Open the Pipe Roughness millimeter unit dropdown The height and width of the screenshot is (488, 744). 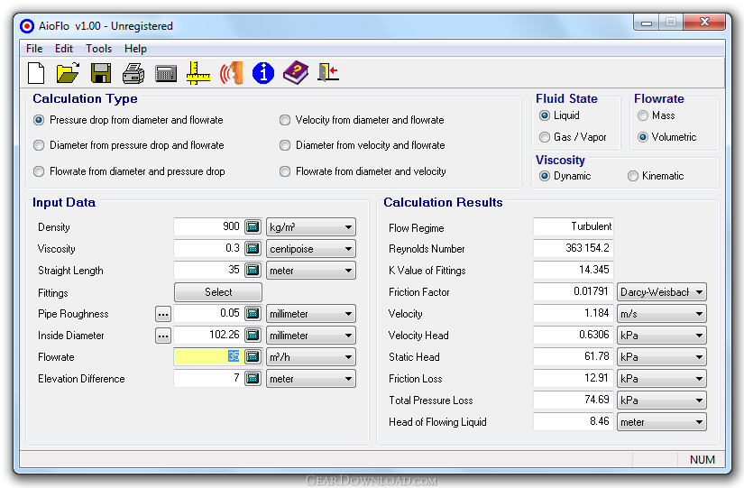pyautogui.click(x=311, y=314)
